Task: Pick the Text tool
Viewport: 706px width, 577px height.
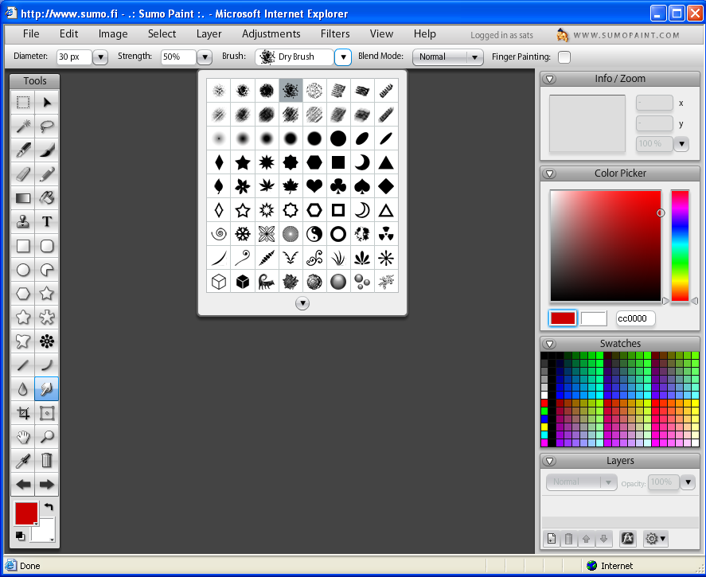Action: point(47,221)
